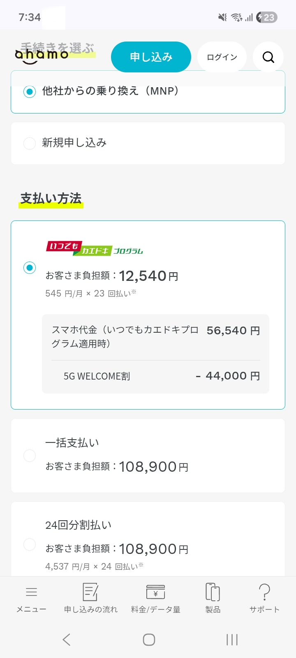
Task: Select the 新規申し込み radio option
Action: point(30,143)
